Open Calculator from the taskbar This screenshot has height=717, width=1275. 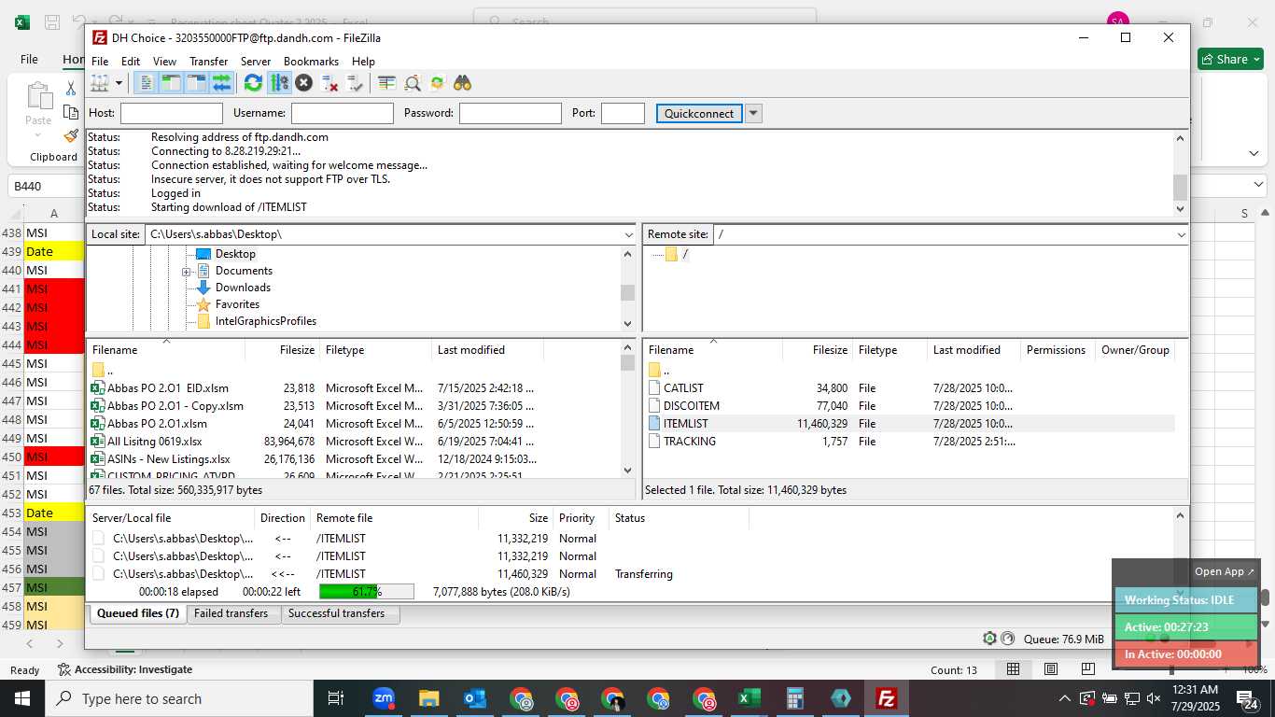pos(794,698)
